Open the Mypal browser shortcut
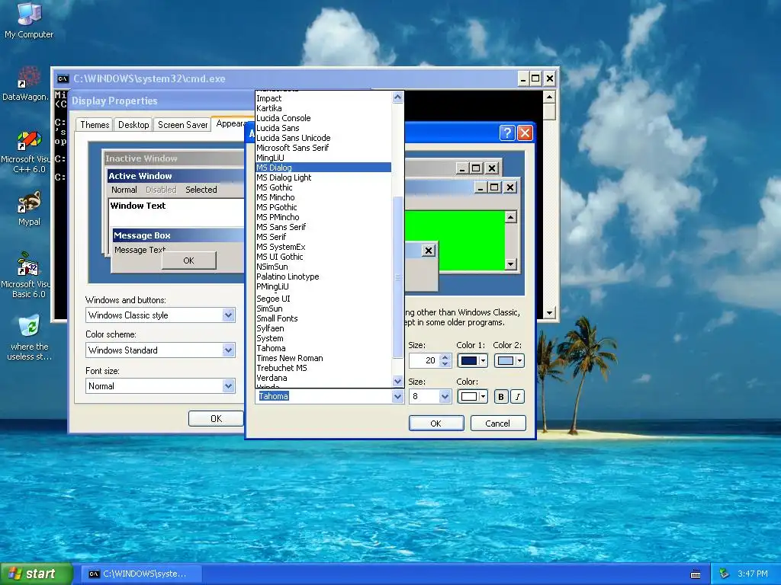Image resolution: width=781 pixels, height=585 pixels. point(29,209)
